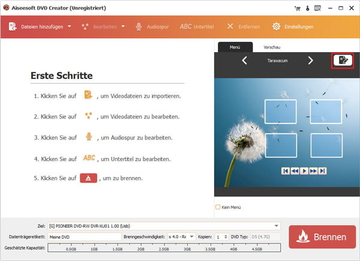This screenshot has height=261, width=360.
Task: Select the bottom-left menu thumbnail frame
Action: tap(281, 145)
